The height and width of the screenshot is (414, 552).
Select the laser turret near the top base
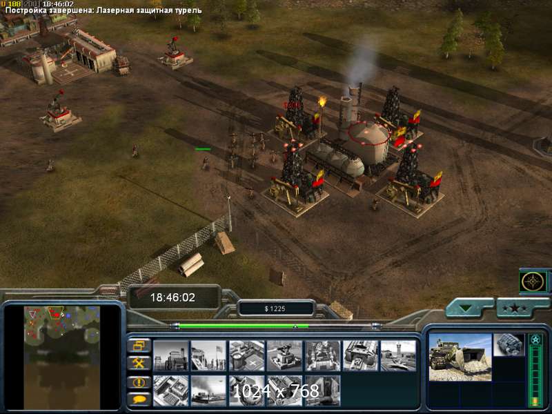point(175,53)
